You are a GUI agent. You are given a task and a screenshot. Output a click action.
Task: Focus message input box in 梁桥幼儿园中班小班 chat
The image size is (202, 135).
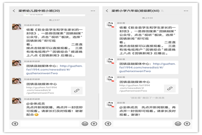50,124
